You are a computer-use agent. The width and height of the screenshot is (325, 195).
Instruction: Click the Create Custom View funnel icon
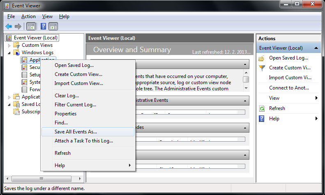coord(262,68)
